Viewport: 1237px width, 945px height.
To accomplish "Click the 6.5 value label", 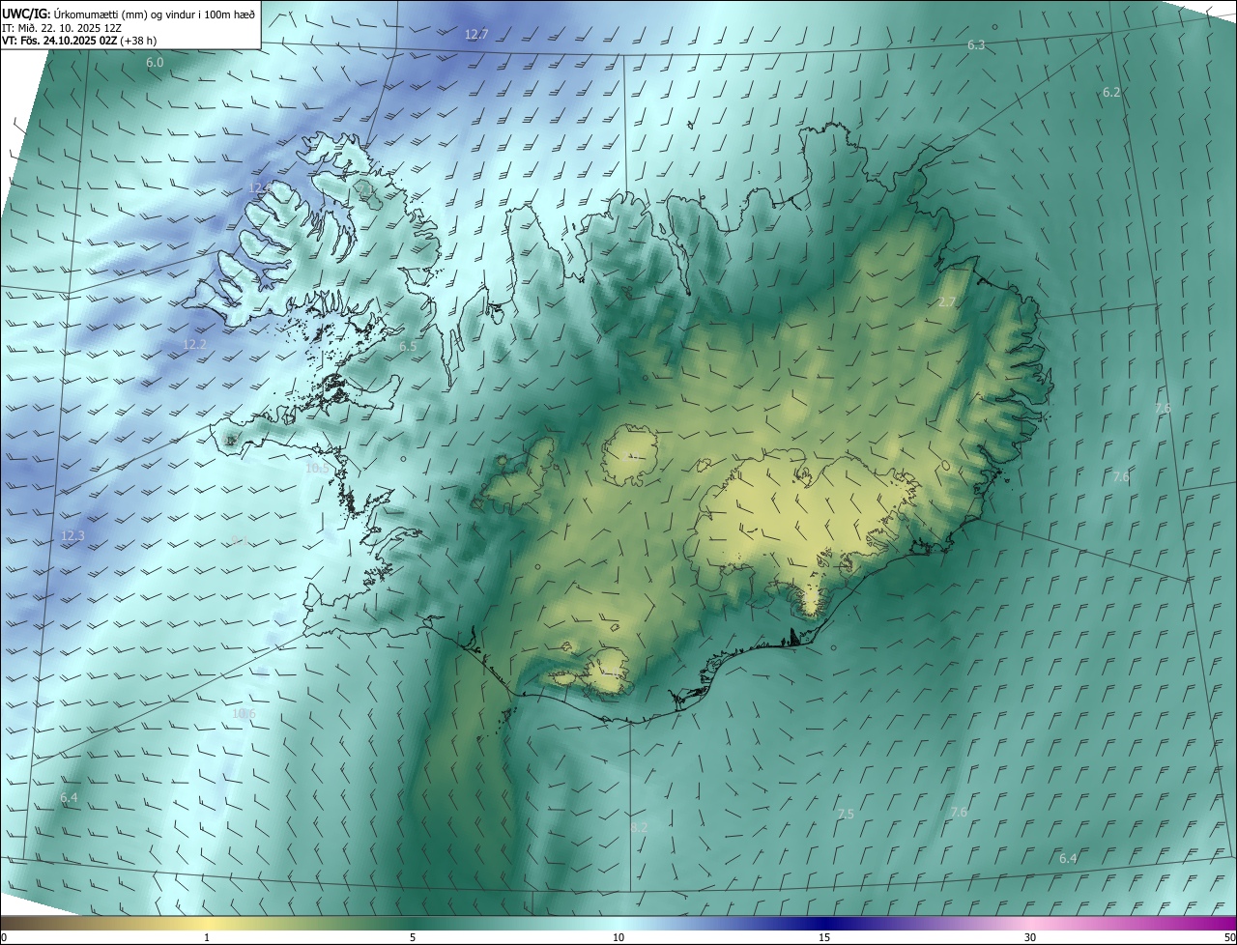I will [x=408, y=347].
